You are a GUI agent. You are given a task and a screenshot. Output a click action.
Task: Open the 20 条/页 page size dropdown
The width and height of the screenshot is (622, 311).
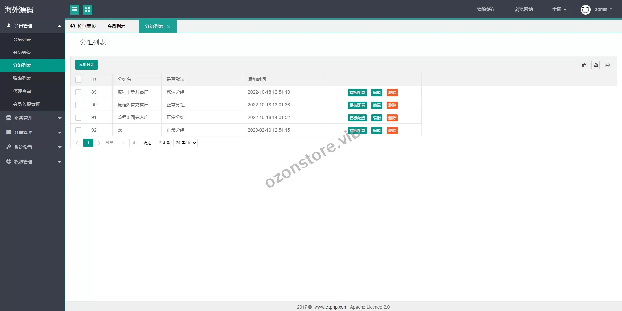[185, 143]
